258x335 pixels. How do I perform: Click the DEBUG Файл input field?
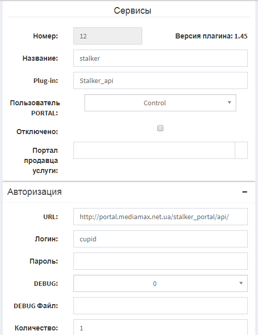tap(160, 306)
